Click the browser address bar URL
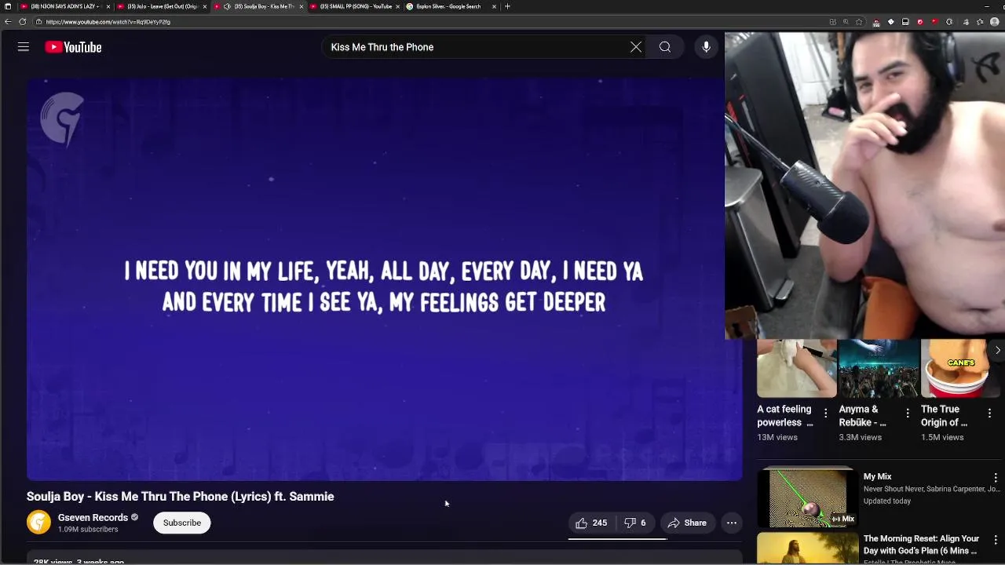Screen dimensions: 1005x565 click(x=108, y=22)
